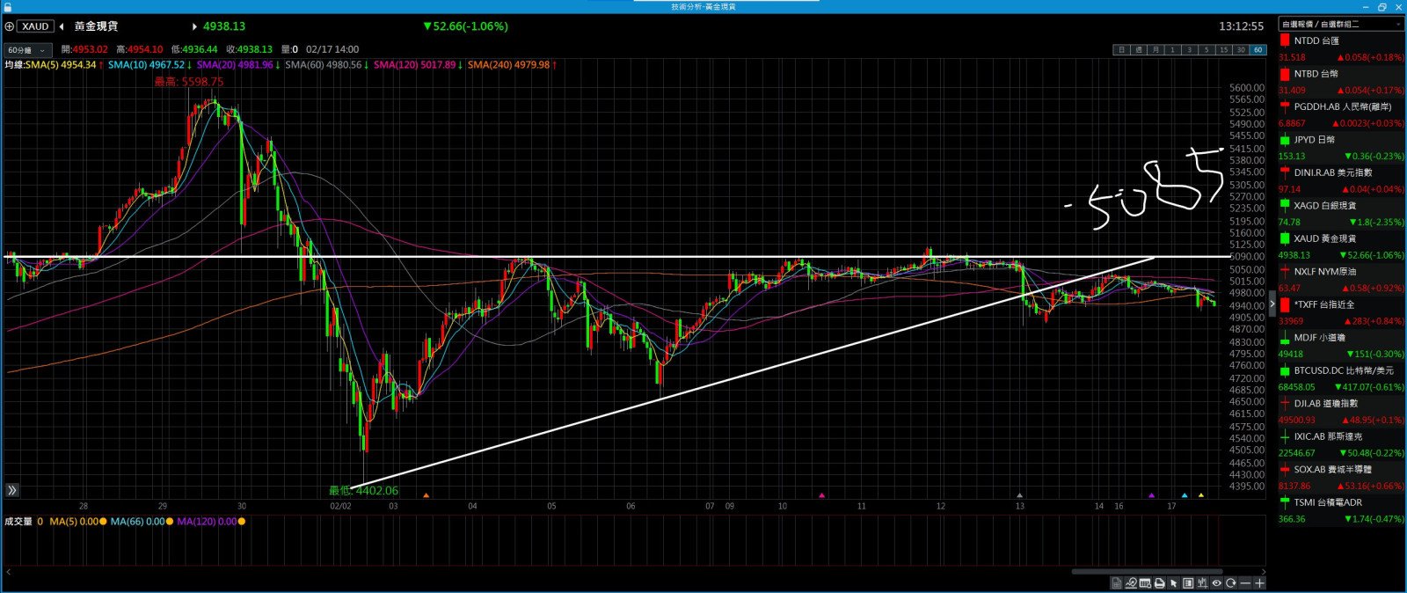Select MDJF 小道瓊 in the watchlist

point(1341,346)
